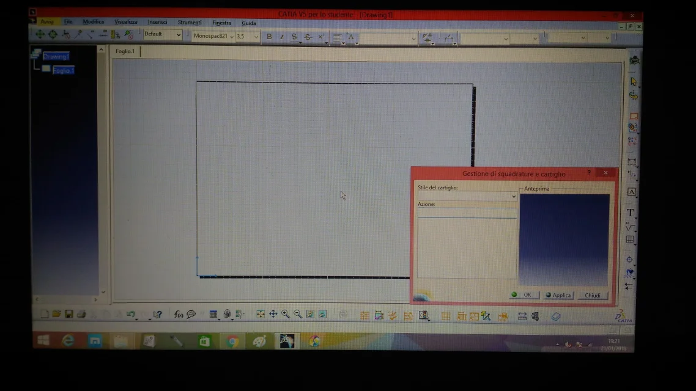696x391 pixels.
Task: Click the Zoom In magnifier icon
Action: (x=286, y=314)
